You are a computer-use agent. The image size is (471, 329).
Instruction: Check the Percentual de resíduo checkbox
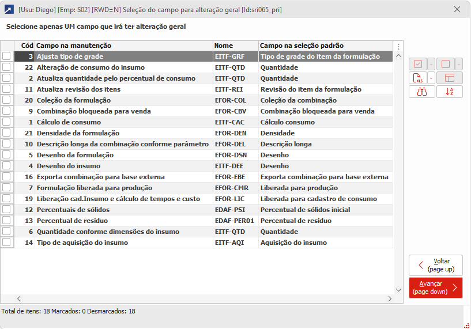(6, 220)
